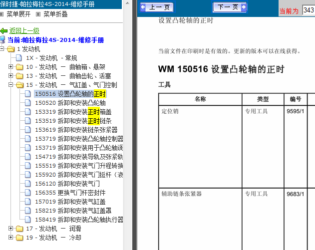
Task: Open 150516 设置凸轮轴的正时 tree entry
Action: point(70,94)
